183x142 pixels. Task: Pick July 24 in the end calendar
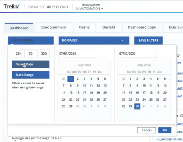pos(144,100)
